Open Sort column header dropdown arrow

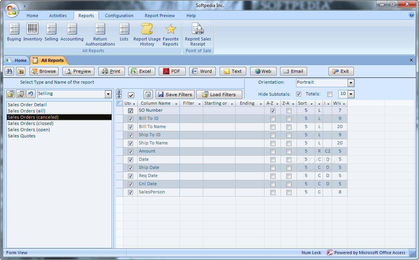(x=312, y=104)
